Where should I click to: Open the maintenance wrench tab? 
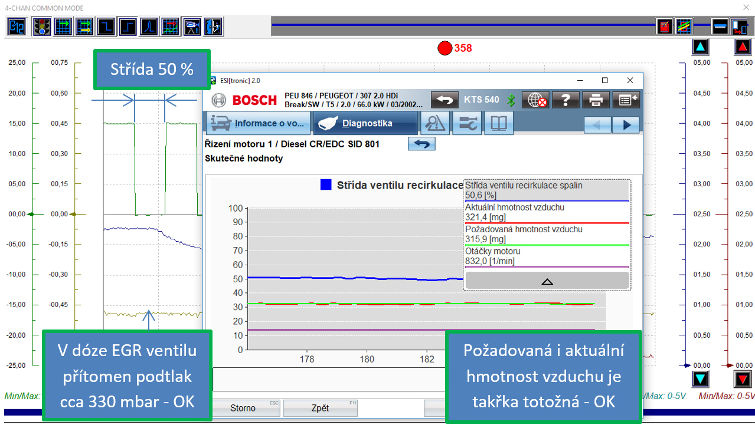(467, 123)
